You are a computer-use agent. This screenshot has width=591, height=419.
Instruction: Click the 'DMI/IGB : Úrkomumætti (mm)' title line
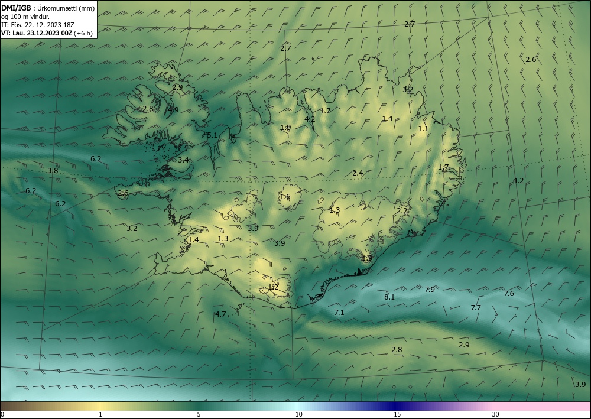click(48, 8)
